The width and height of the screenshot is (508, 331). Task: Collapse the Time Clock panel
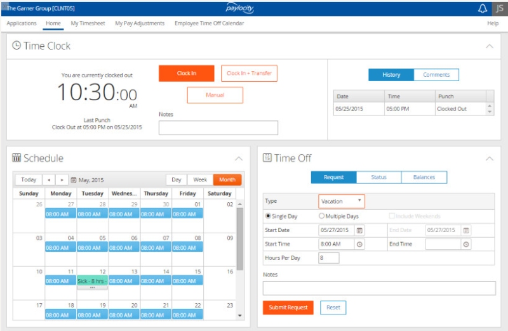coord(490,46)
